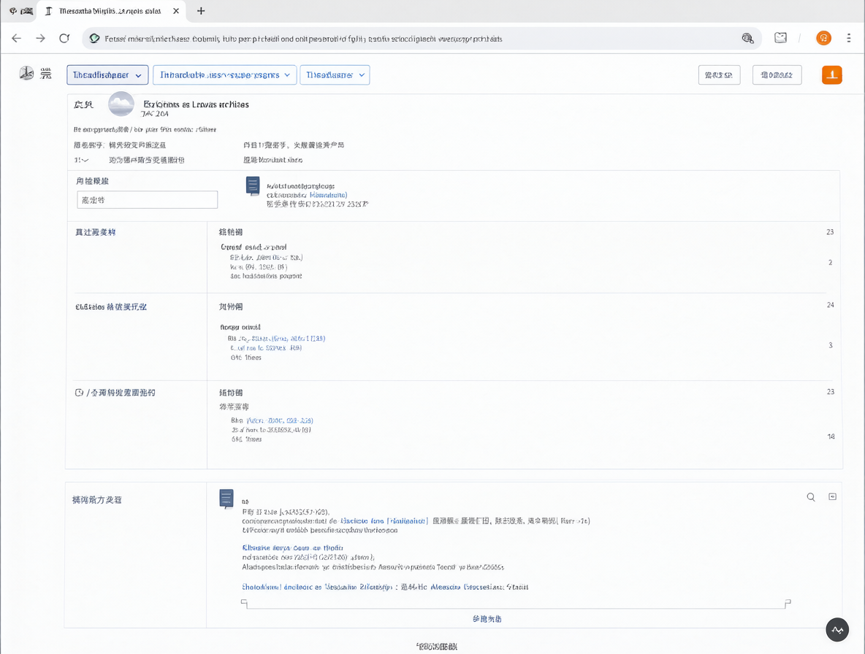
Task: Click the search magnifier icon in the bottom panel
Action: [811, 497]
